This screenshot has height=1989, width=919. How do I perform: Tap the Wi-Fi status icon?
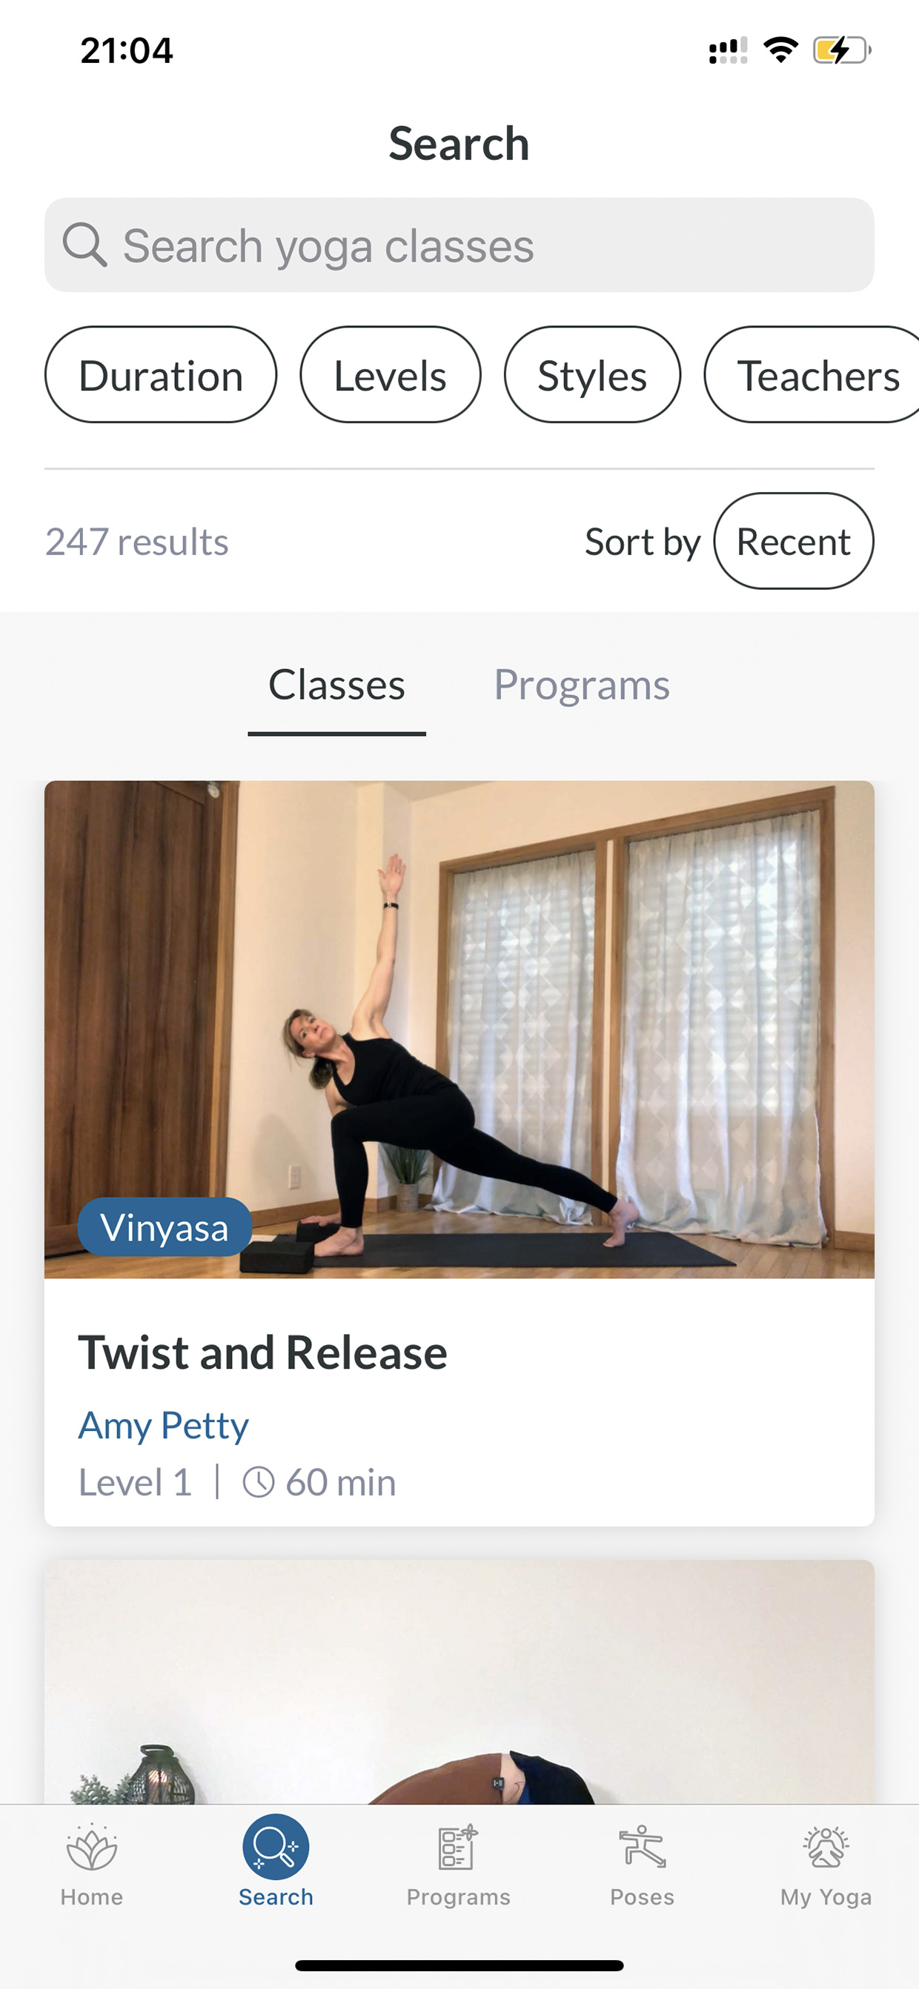(x=780, y=50)
